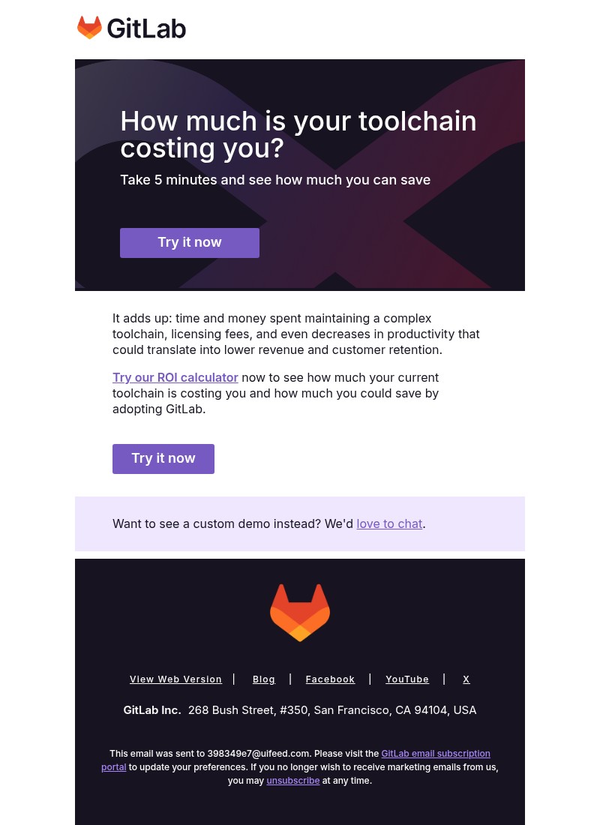Click the unsubscribe link
This screenshot has width=600, height=825.
[293, 780]
